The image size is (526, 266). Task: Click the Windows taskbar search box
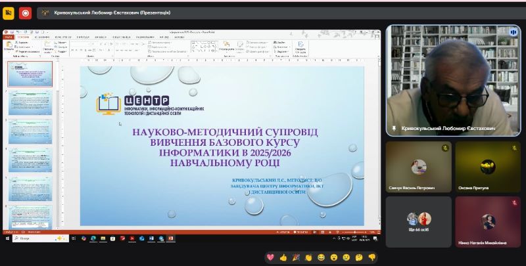coord(40,238)
